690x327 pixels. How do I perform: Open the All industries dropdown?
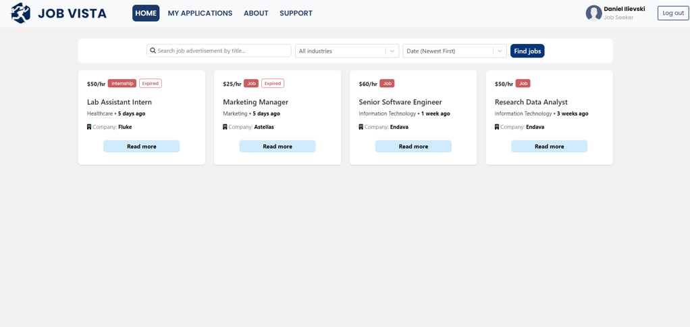(340, 51)
